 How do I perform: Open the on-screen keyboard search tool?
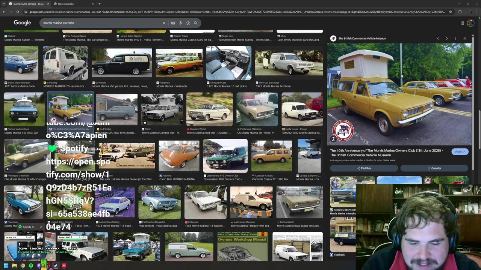click(173, 23)
